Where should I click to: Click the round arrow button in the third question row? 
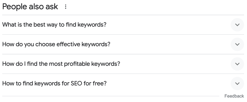[237, 64]
